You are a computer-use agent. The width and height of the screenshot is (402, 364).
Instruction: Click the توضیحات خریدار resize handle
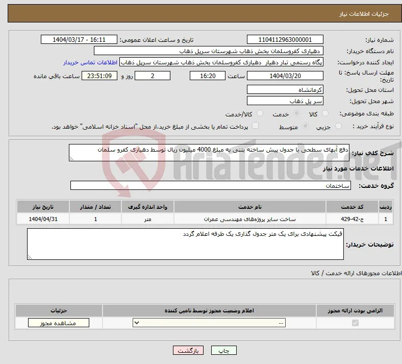tap(30, 257)
